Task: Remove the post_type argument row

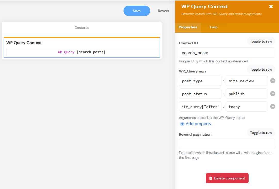Action: 273,81
